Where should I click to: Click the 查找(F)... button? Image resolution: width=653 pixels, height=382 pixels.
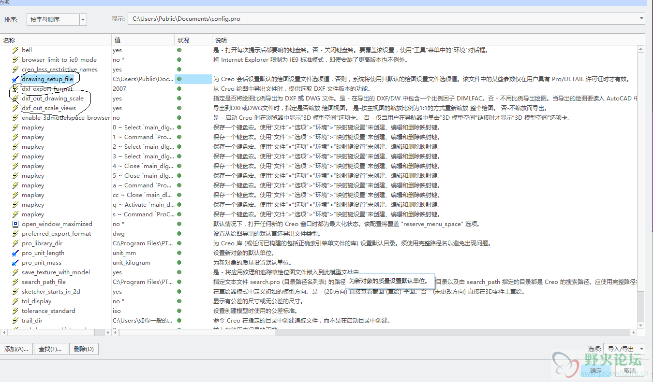50,349
